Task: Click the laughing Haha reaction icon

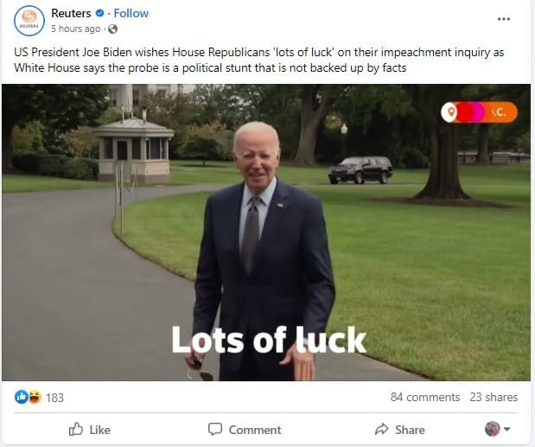Action: pos(35,397)
